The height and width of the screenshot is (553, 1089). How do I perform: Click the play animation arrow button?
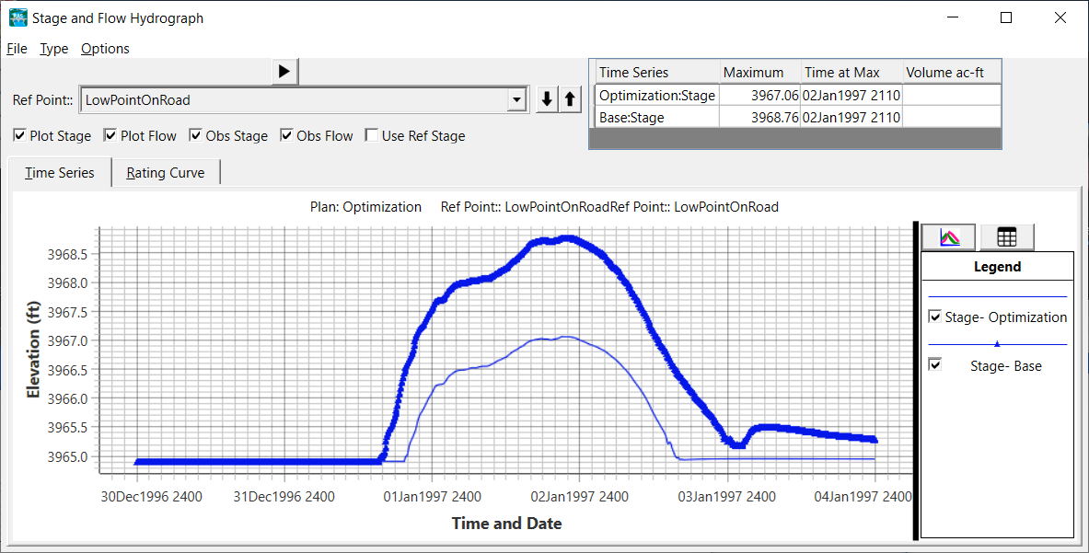[284, 71]
